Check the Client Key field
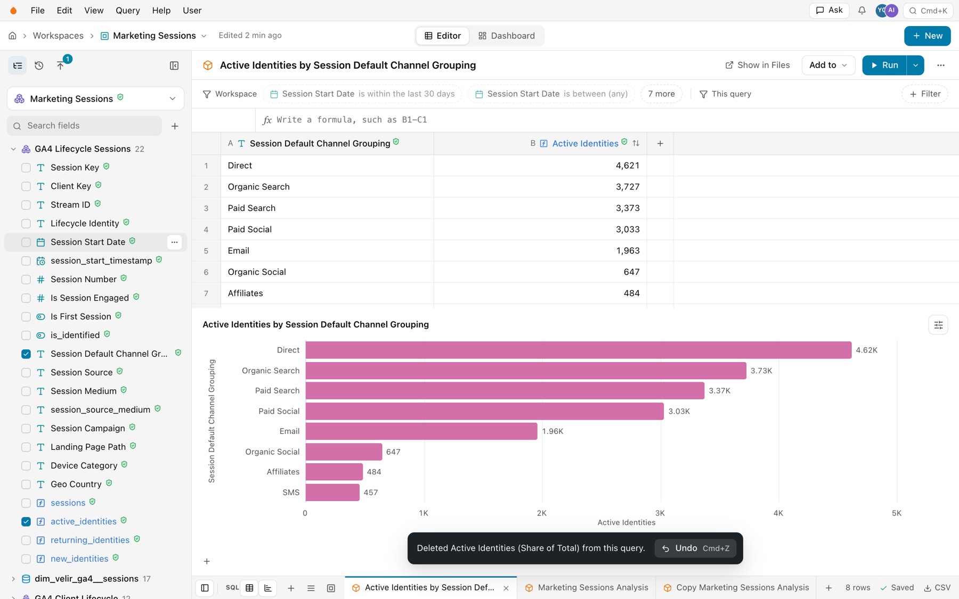Image resolution: width=959 pixels, height=599 pixels. (26, 186)
